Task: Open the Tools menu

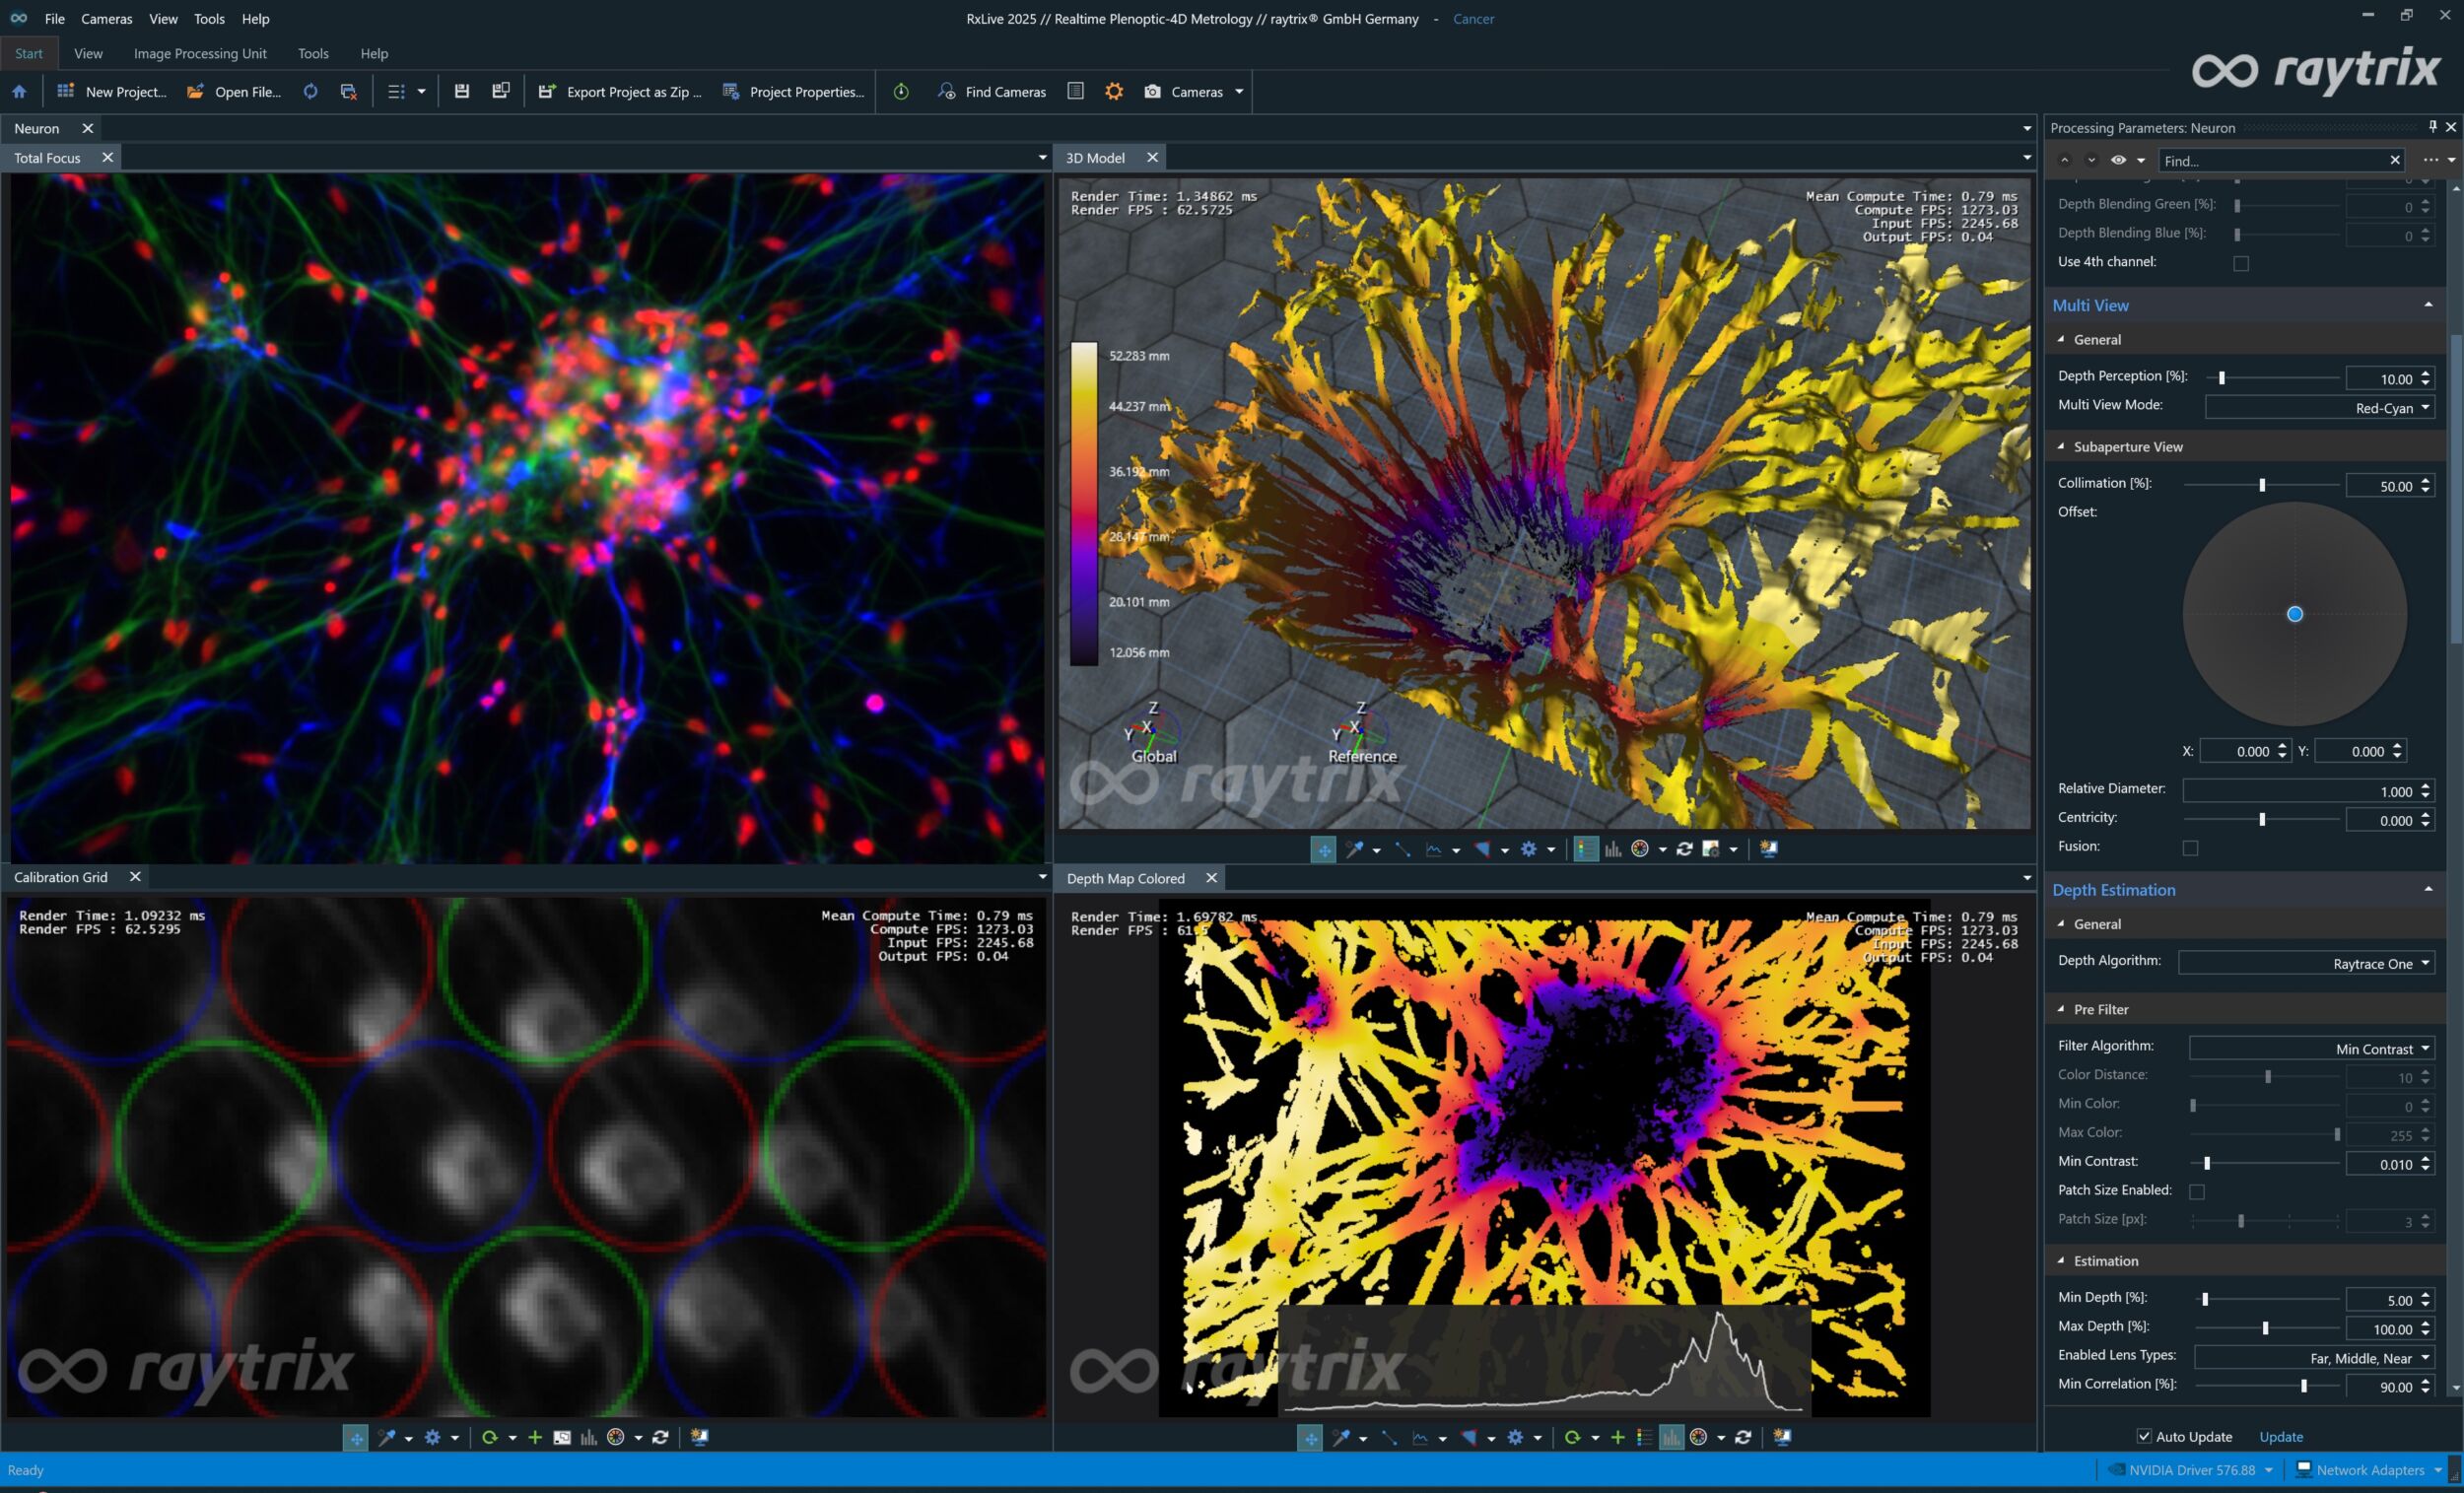Action: 208,18
